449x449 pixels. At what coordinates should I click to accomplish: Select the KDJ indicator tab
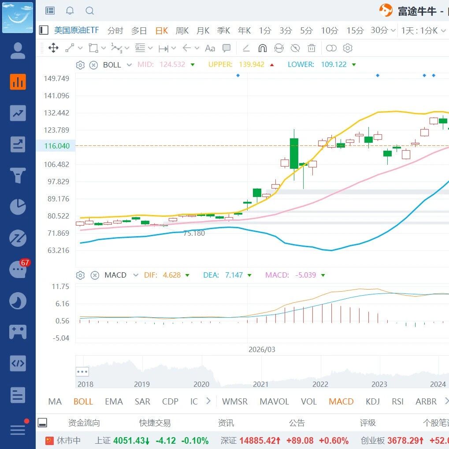(x=372, y=401)
